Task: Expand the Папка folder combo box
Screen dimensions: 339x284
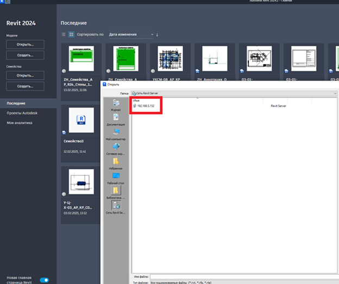Action: click(234, 93)
